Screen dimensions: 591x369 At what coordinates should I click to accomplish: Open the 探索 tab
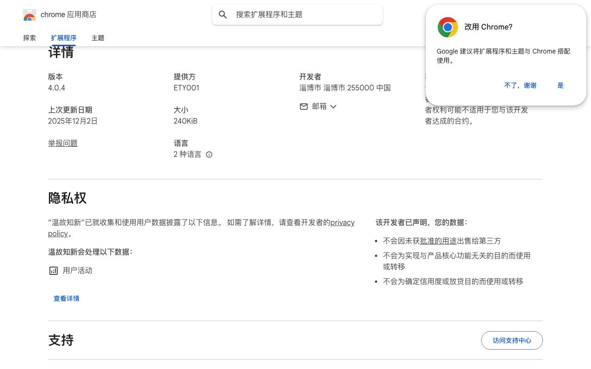pyautogui.click(x=30, y=38)
